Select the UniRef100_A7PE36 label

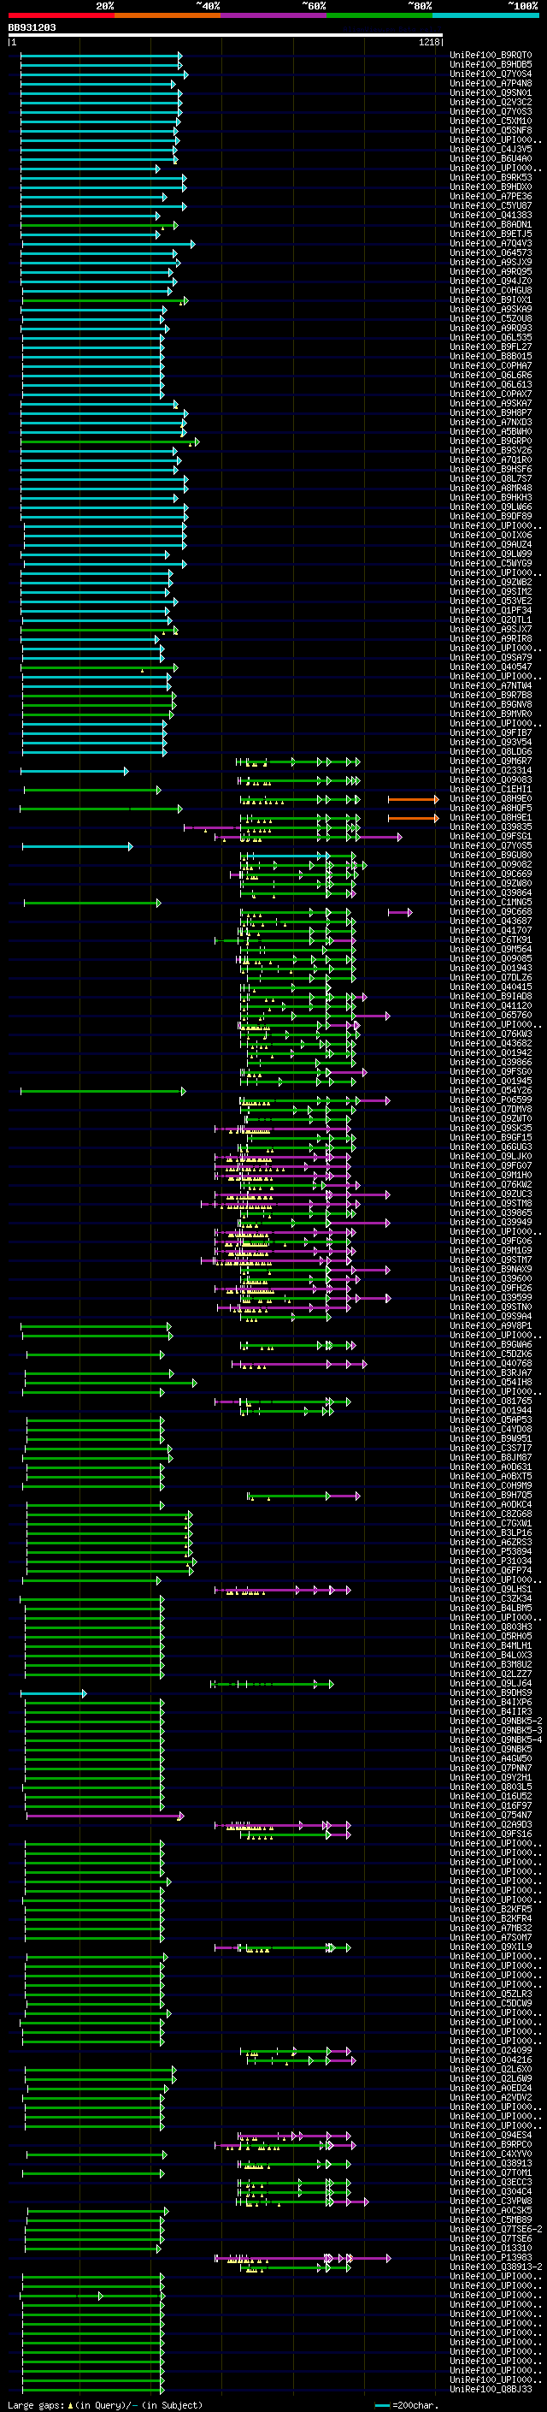pos(491,197)
